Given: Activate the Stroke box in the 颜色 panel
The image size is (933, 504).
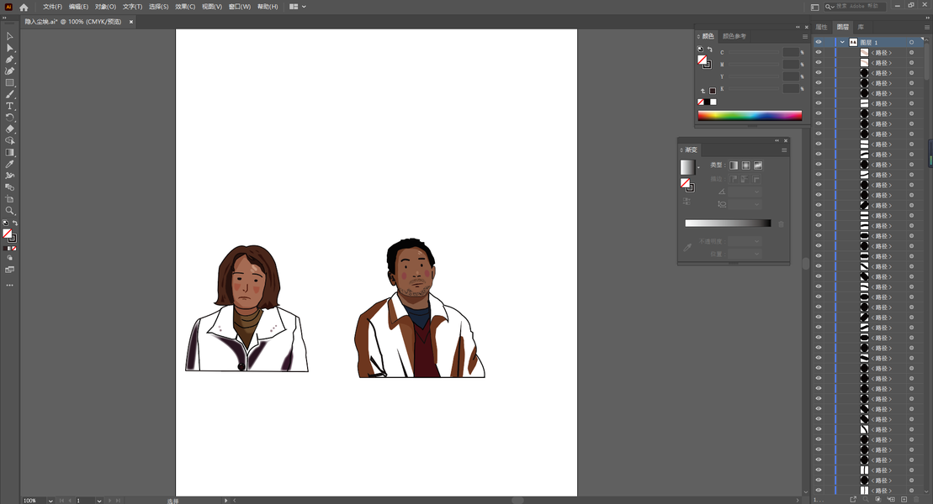Looking at the screenshot, I should pyautogui.click(x=708, y=65).
